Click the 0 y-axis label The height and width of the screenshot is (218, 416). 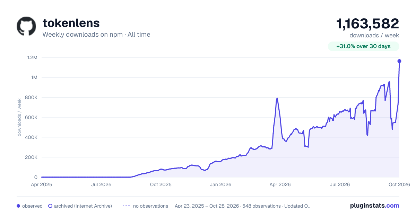(36, 177)
